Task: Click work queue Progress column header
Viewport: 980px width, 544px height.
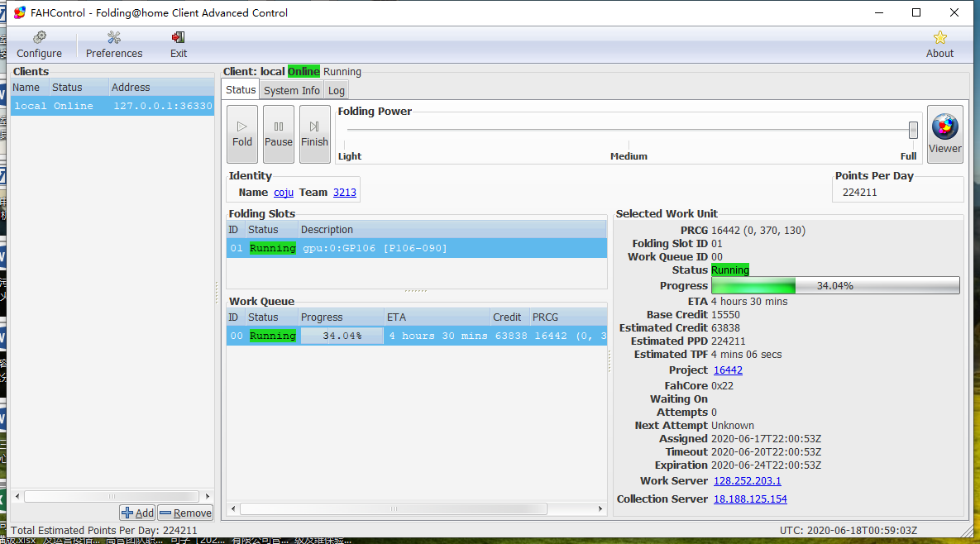Action: coord(341,317)
